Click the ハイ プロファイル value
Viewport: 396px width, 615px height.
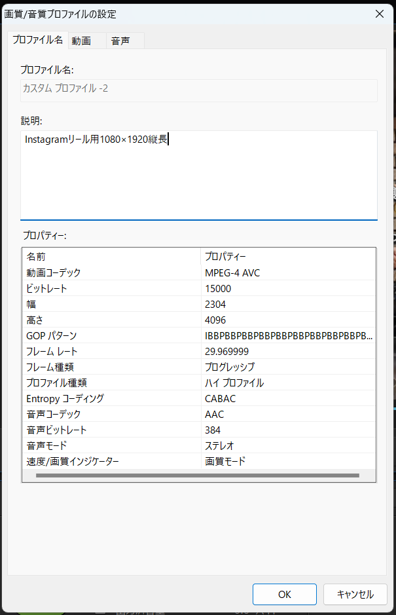234,382
